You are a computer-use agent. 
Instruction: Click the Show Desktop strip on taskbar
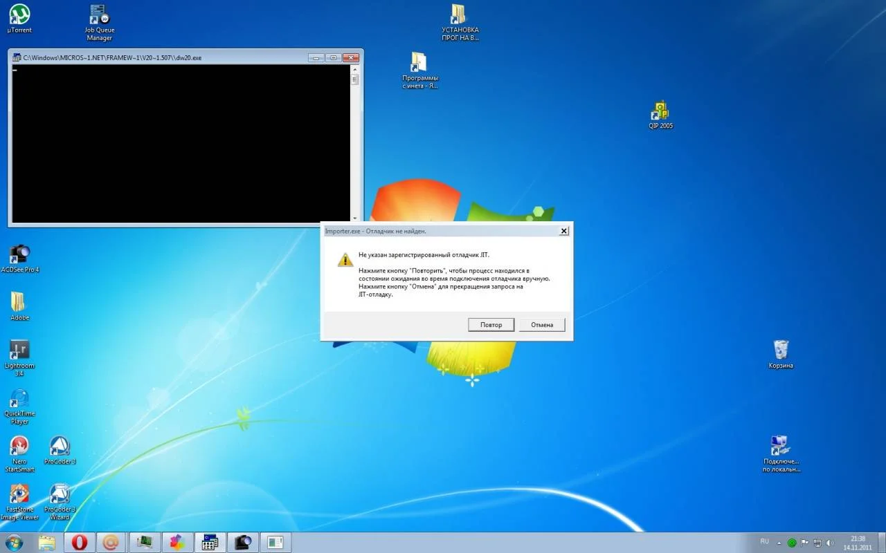click(882, 543)
